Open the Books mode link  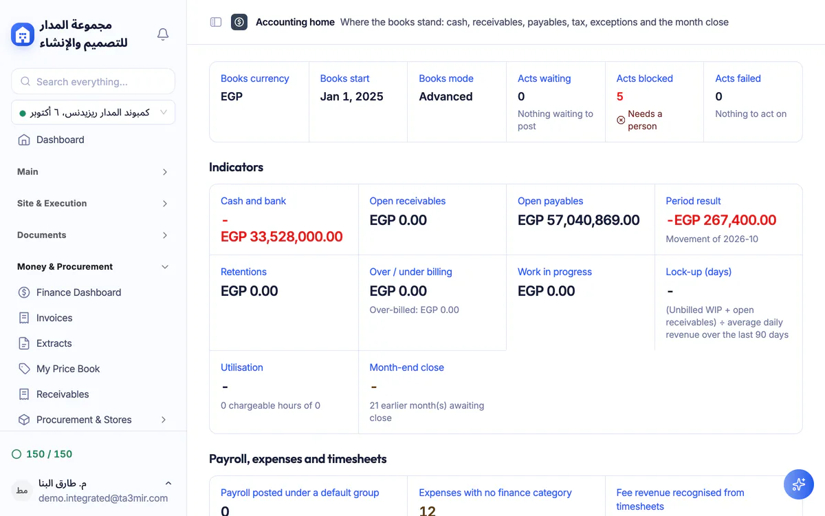tap(446, 78)
